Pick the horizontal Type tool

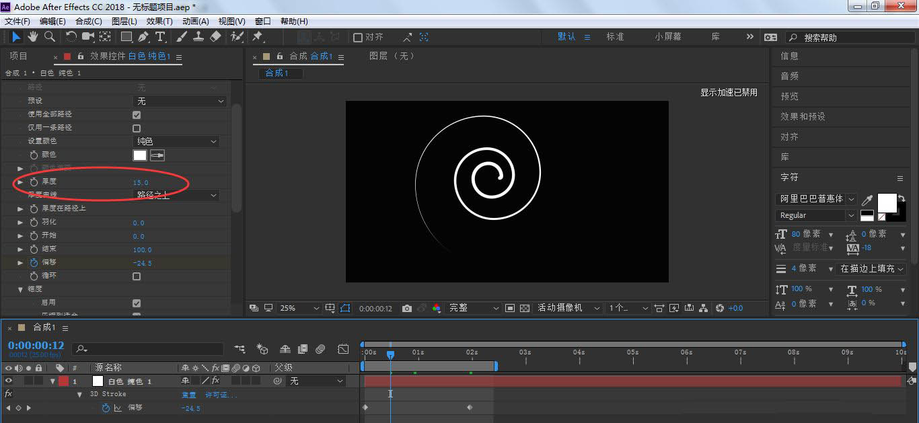click(x=160, y=36)
